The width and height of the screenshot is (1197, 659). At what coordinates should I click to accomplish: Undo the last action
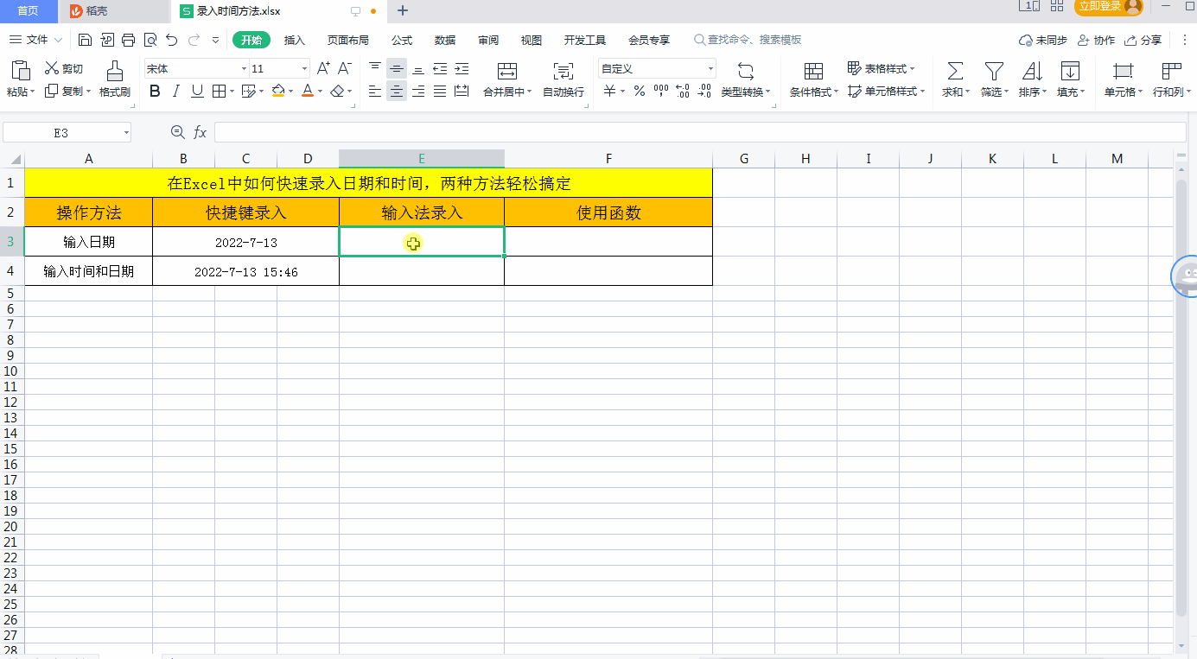[171, 40]
